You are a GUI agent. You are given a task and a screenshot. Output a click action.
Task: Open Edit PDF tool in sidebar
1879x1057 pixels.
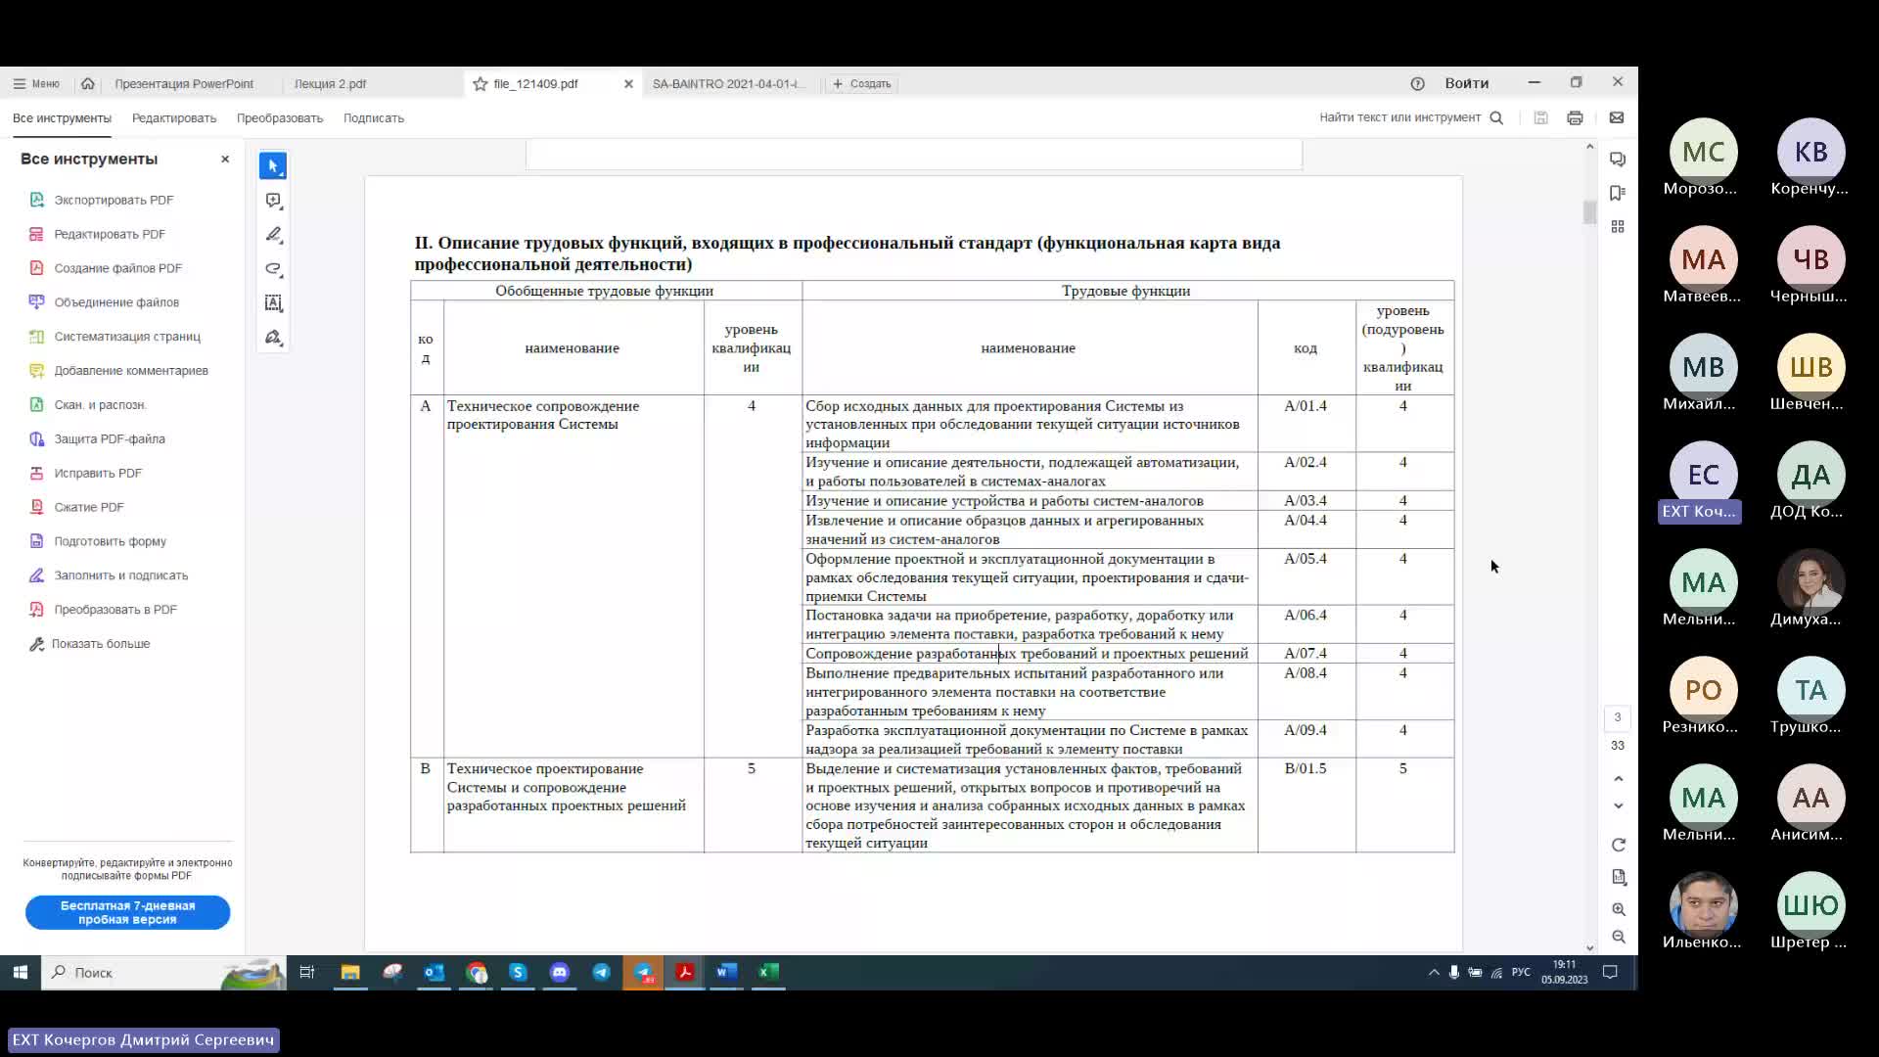(110, 234)
